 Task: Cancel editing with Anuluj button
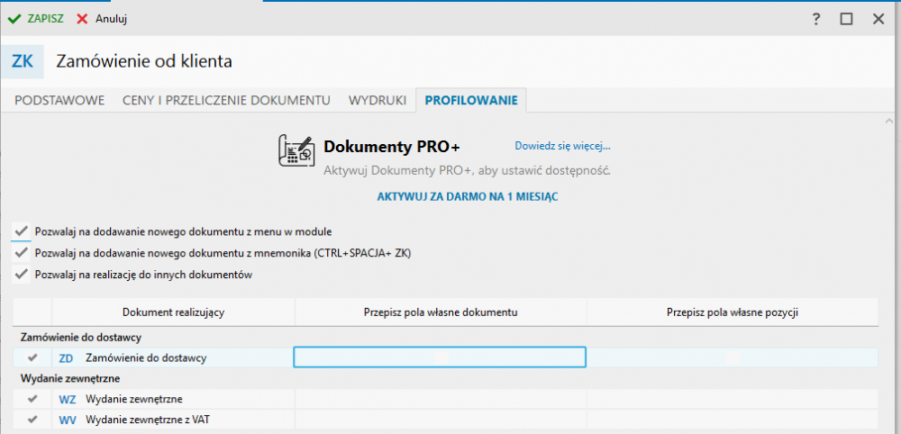pos(101,18)
